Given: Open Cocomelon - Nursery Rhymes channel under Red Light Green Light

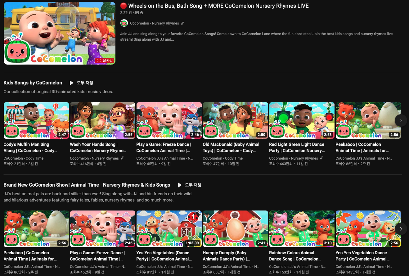Looking at the screenshot, I should click(294, 158).
